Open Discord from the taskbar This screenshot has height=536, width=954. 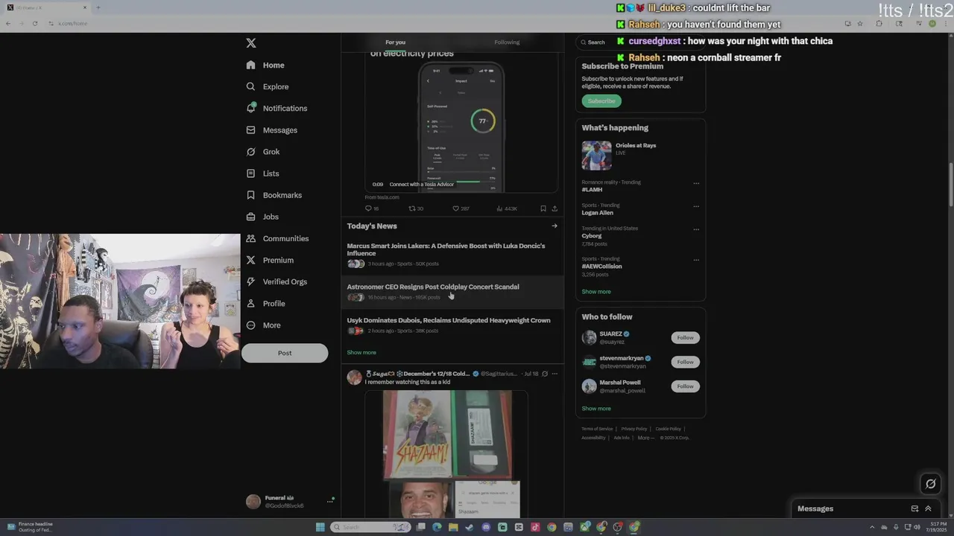(x=486, y=527)
